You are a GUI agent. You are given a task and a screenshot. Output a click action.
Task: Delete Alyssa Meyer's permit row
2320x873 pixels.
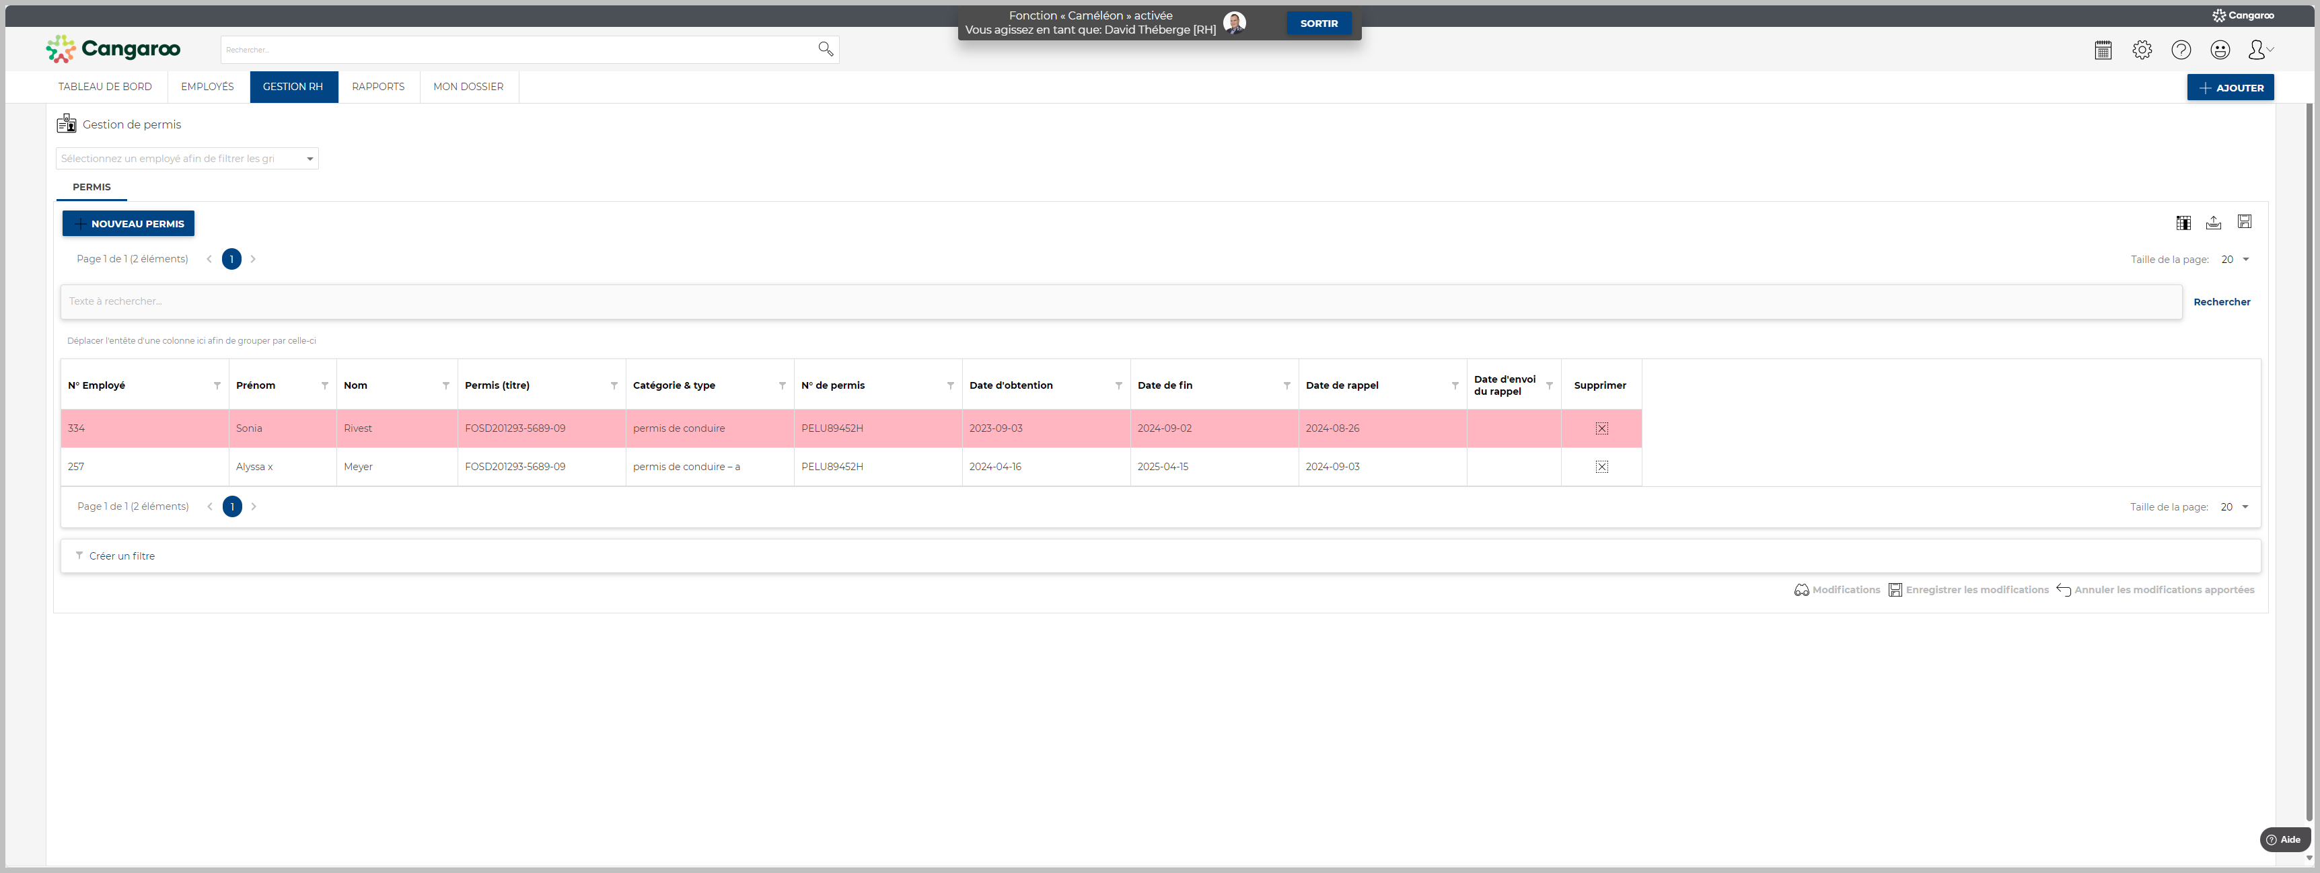click(1601, 467)
